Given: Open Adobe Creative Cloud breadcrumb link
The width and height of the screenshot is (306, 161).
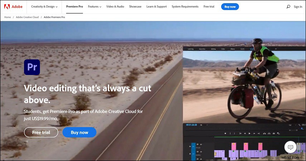Looking at the screenshot, I should pyautogui.click(x=27, y=17).
